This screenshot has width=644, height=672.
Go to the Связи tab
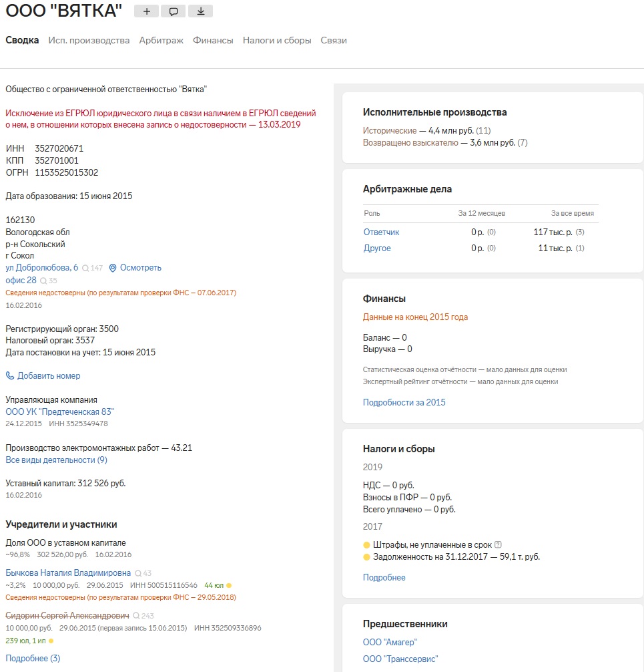coord(334,41)
